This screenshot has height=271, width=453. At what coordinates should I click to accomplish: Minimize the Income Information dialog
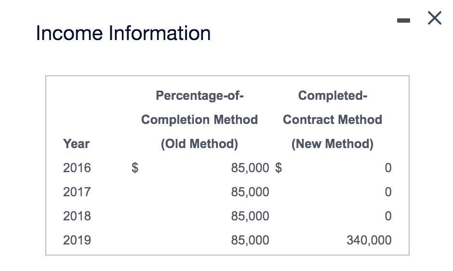(403, 20)
